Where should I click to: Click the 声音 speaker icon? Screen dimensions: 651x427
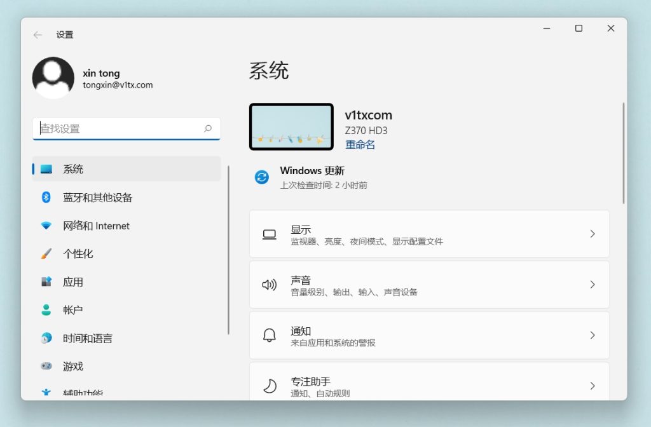pos(270,285)
